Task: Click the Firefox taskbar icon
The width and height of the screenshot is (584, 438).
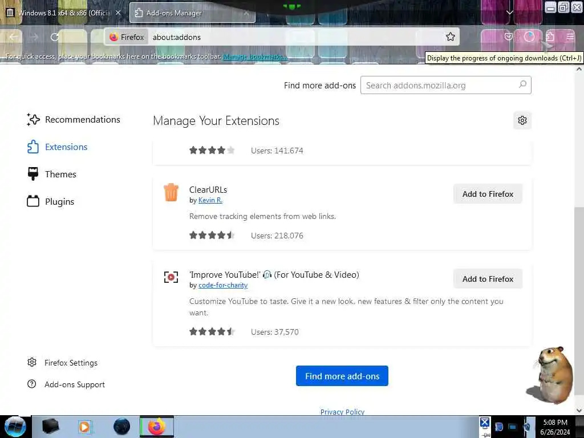Action: [157, 427]
